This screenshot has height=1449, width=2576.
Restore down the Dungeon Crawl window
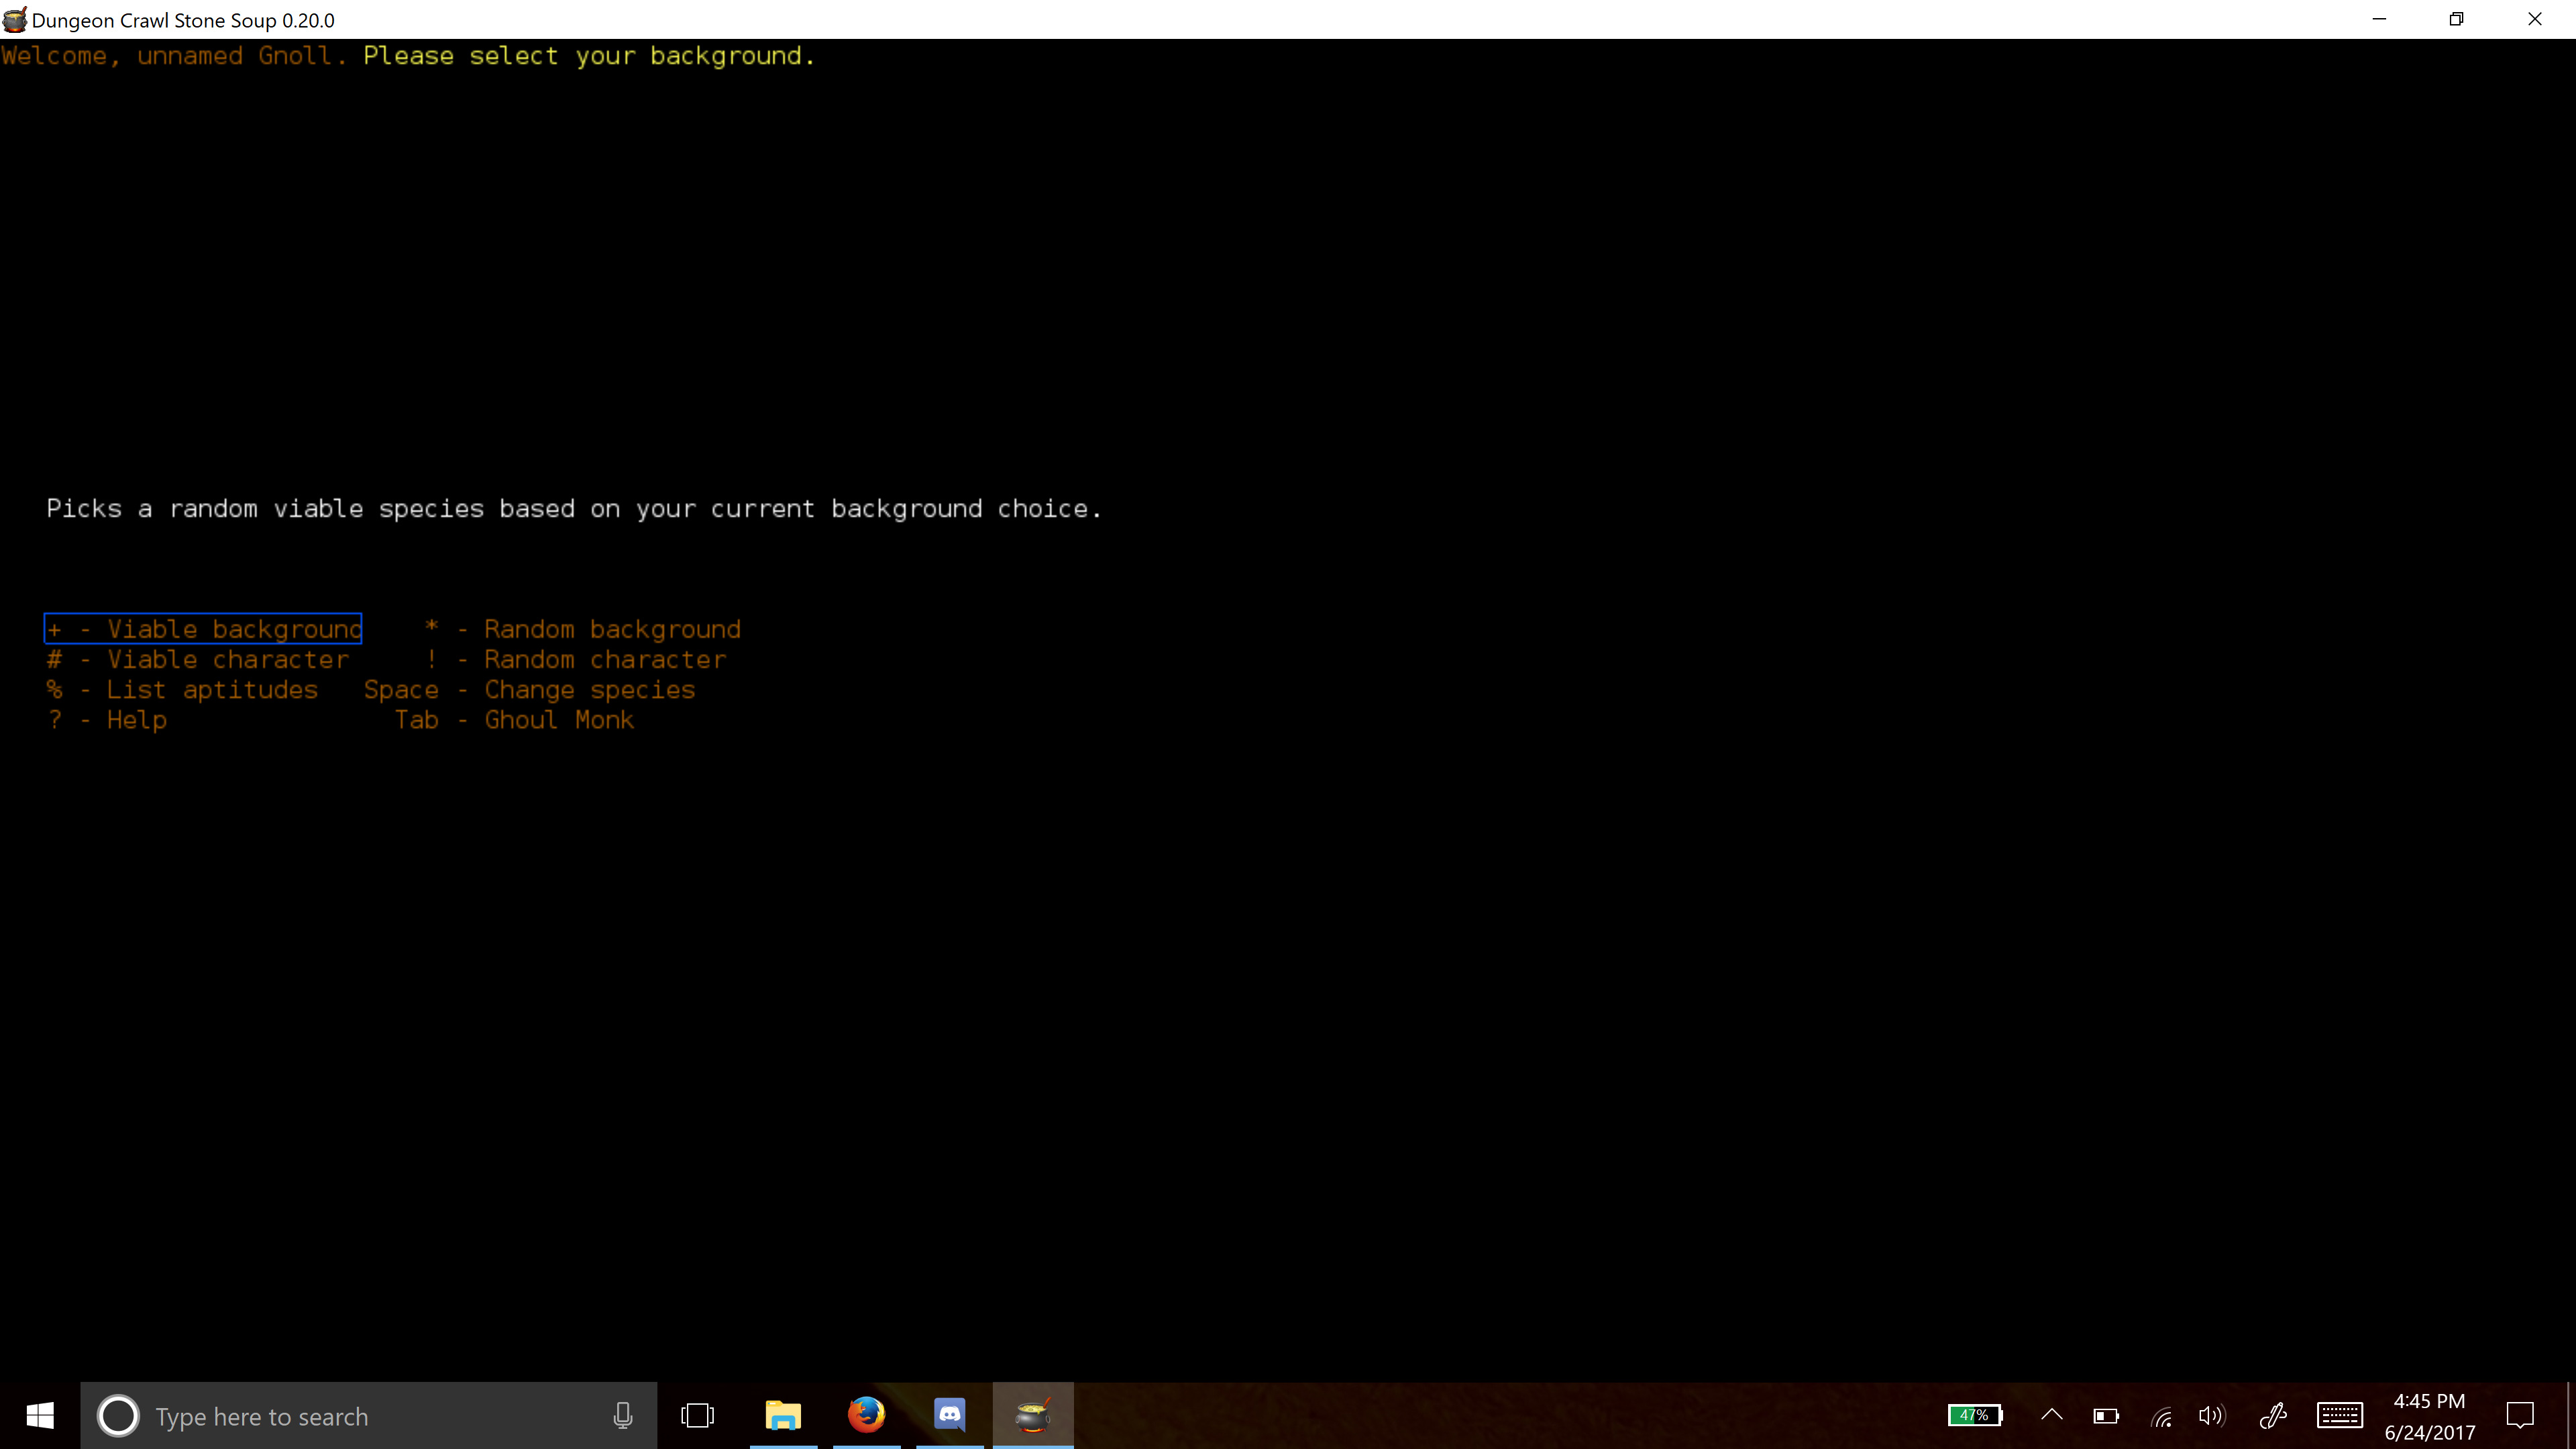click(2457, 19)
